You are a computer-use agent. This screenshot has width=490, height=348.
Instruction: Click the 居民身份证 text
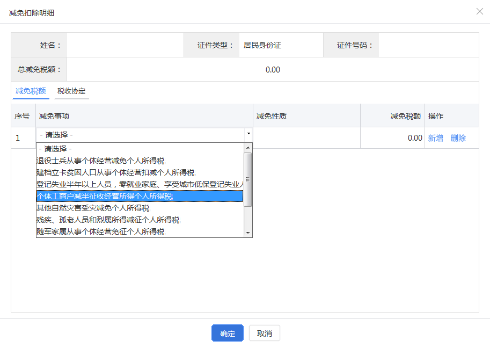[x=262, y=45]
